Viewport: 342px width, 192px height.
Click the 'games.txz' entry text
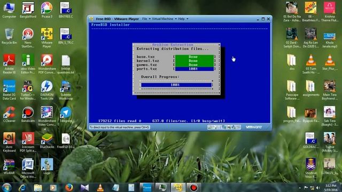click(x=146, y=65)
